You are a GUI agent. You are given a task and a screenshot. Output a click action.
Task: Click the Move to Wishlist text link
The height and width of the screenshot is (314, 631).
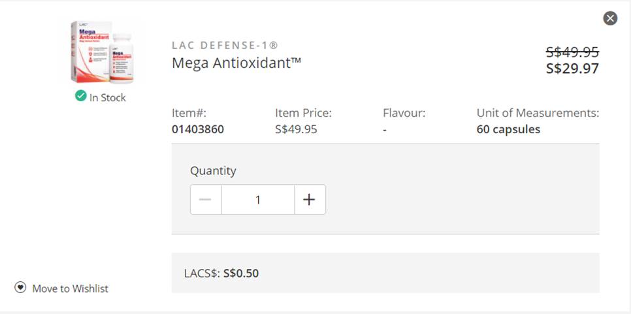point(71,289)
